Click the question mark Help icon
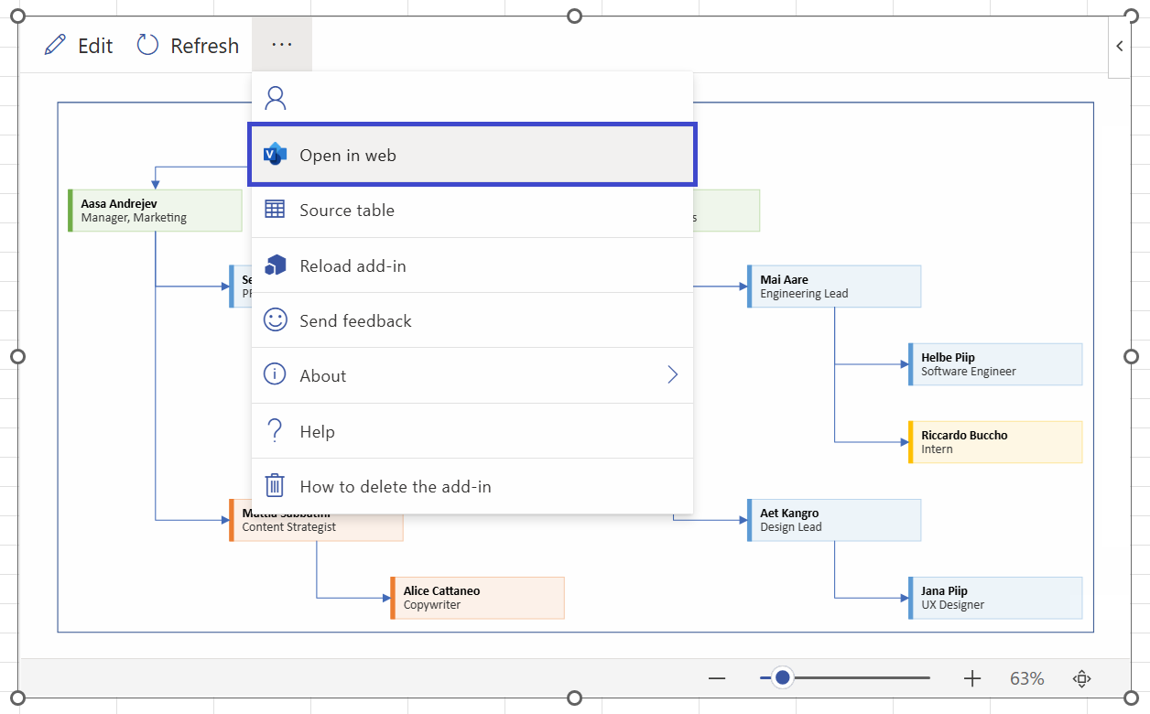Screen dimensions: 1150x714 pos(274,430)
